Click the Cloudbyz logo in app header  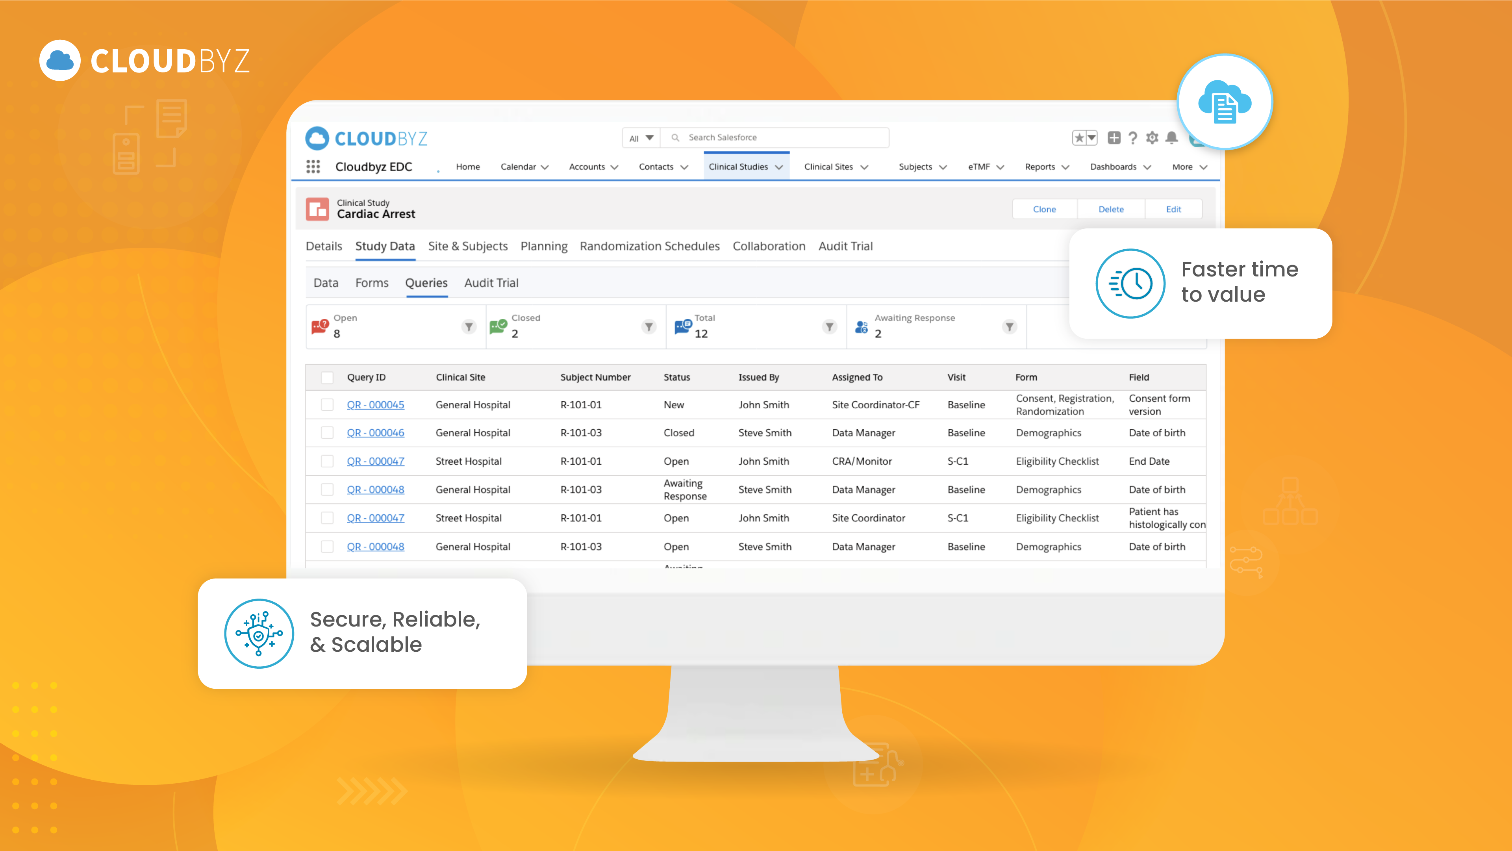coord(366,139)
